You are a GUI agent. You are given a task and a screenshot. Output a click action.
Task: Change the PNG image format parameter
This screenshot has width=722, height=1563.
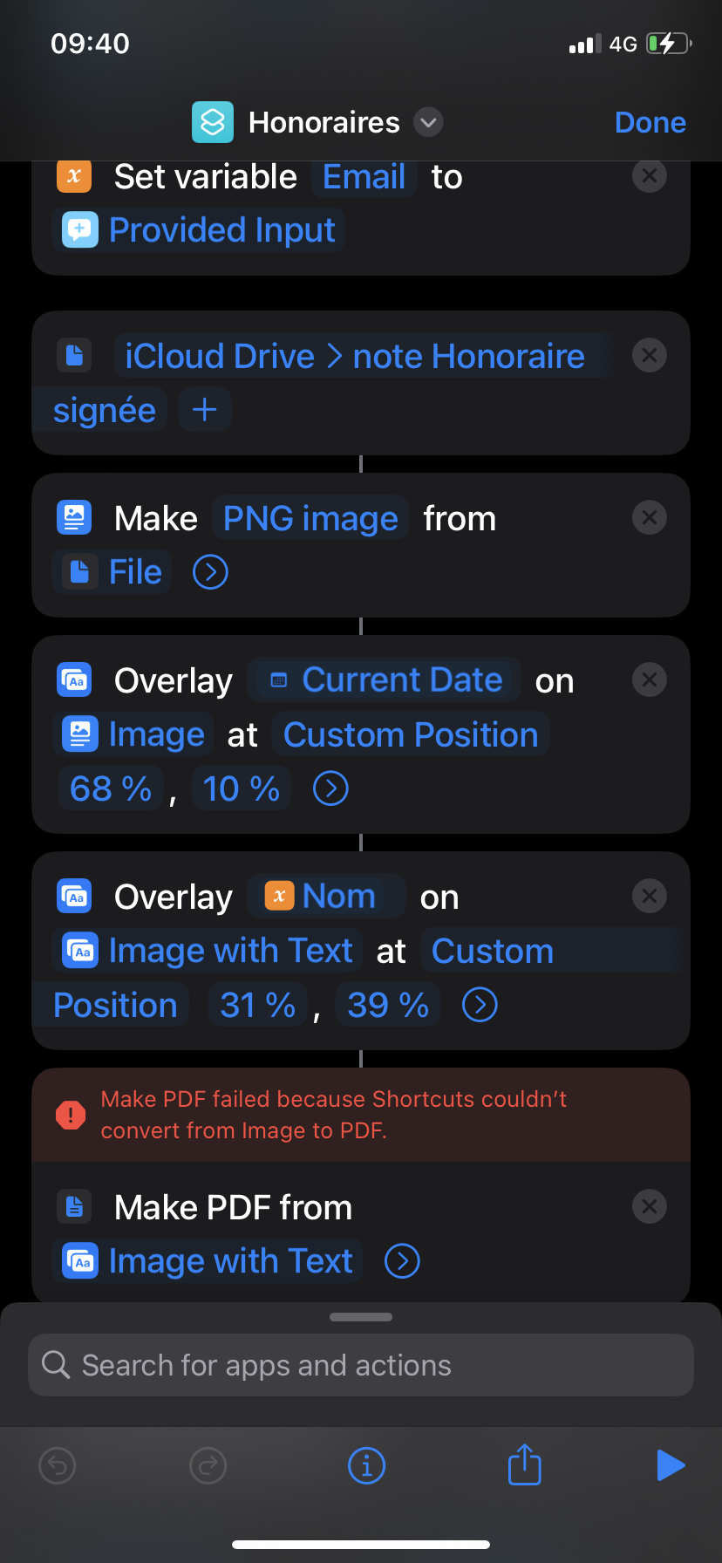pos(310,518)
